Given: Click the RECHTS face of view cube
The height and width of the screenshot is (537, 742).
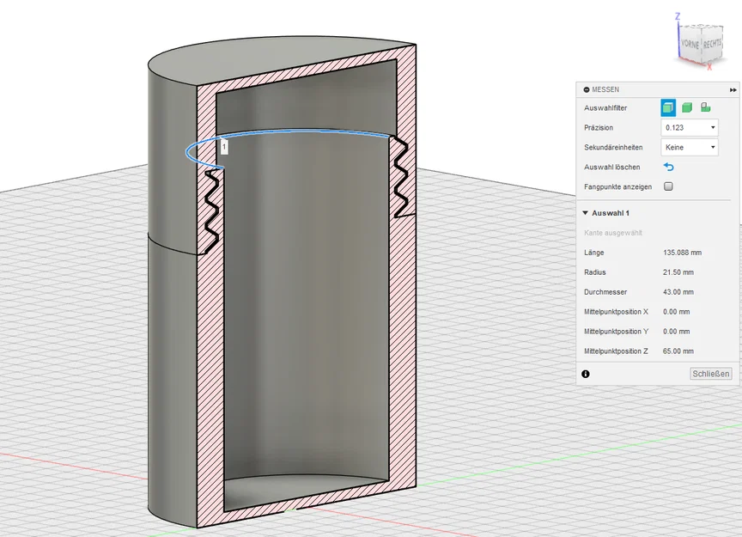Looking at the screenshot, I should (712, 44).
